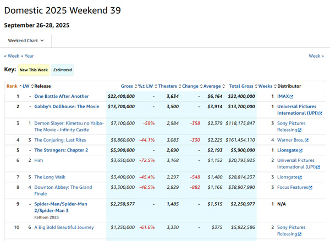
Task: Sort table by Rank column arrow
Action: [x=20, y=86]
